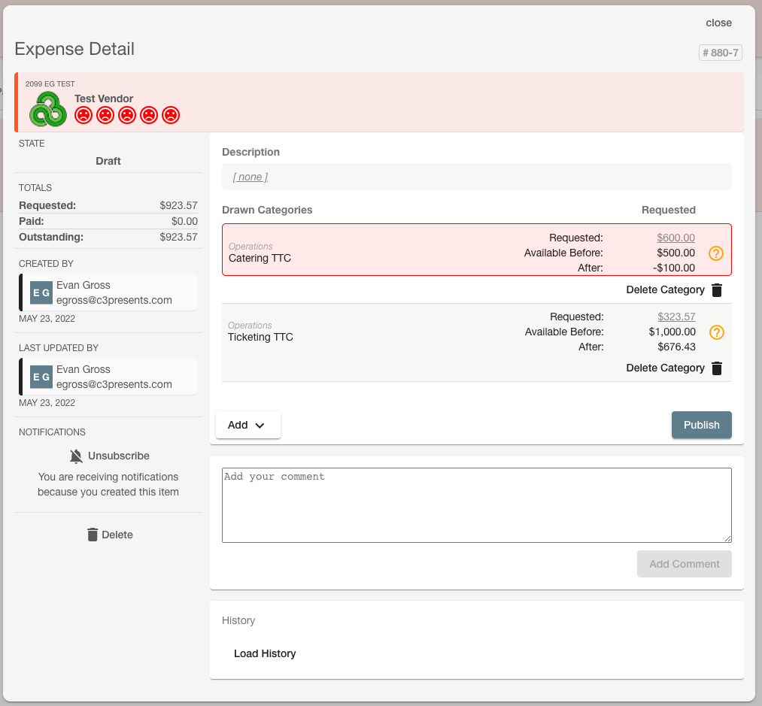Click the muted bell Unsubscribe icon

pos(76,456)
